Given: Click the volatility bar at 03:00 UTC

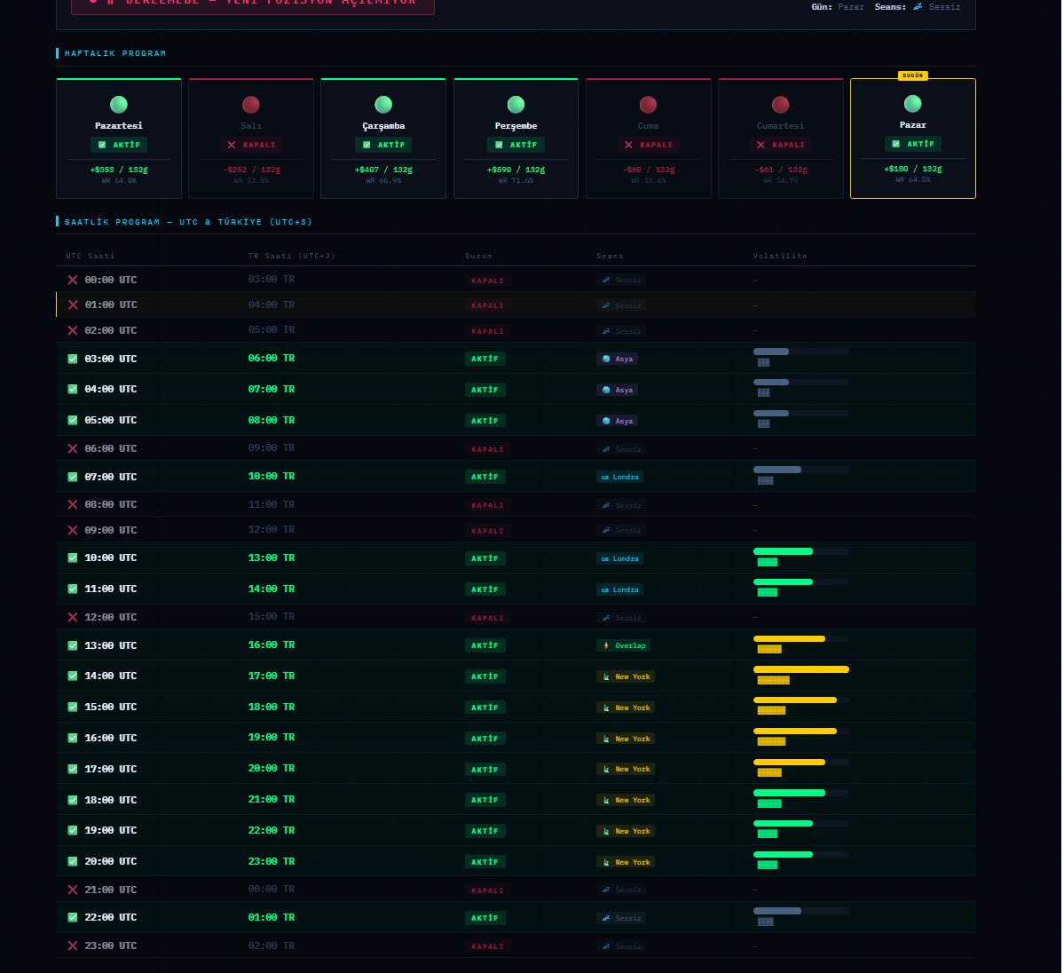Looking at the screenshot, I should pos(800,352).
